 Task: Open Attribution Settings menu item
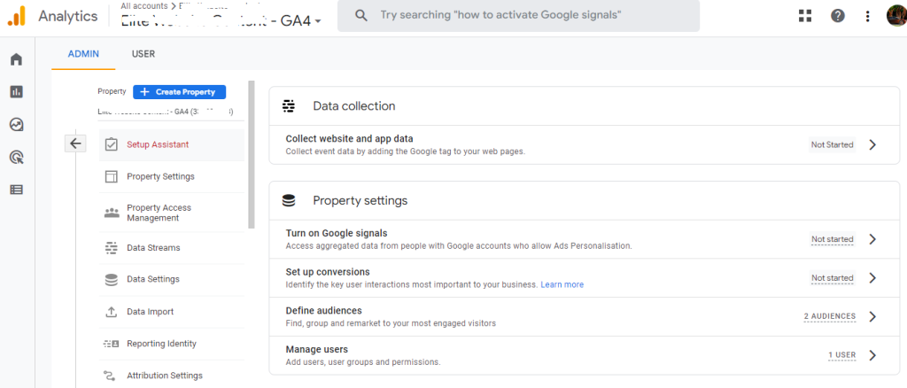coord(171,376)
